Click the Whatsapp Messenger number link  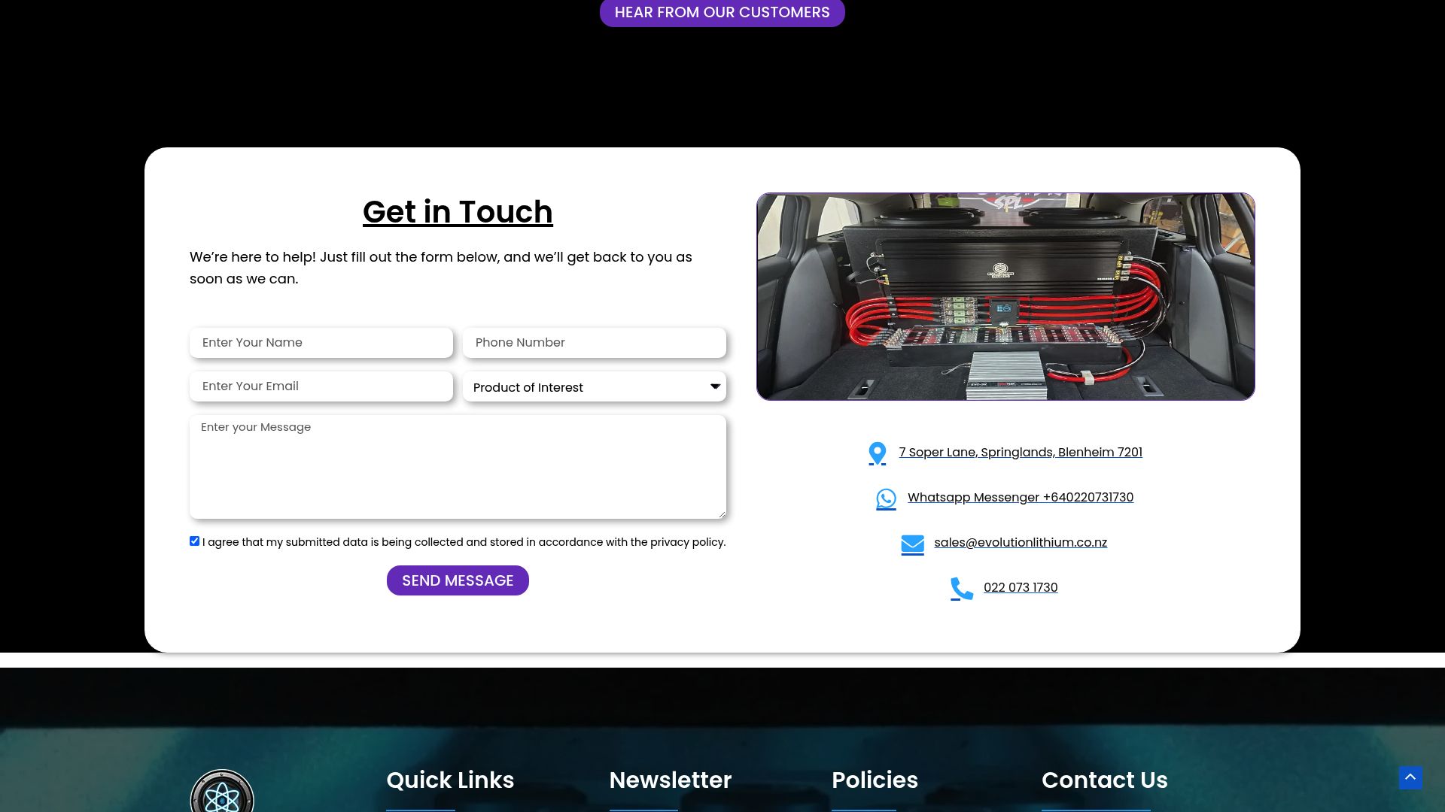[1020, 498]
